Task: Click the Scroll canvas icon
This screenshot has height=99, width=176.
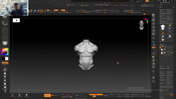Action: [x=153, y=21]
